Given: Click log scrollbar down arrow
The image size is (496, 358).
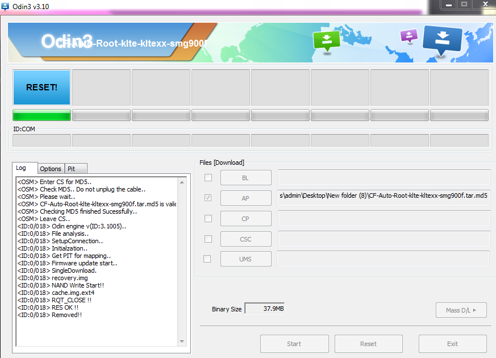Looking at the screenshot, I should 182,342.
